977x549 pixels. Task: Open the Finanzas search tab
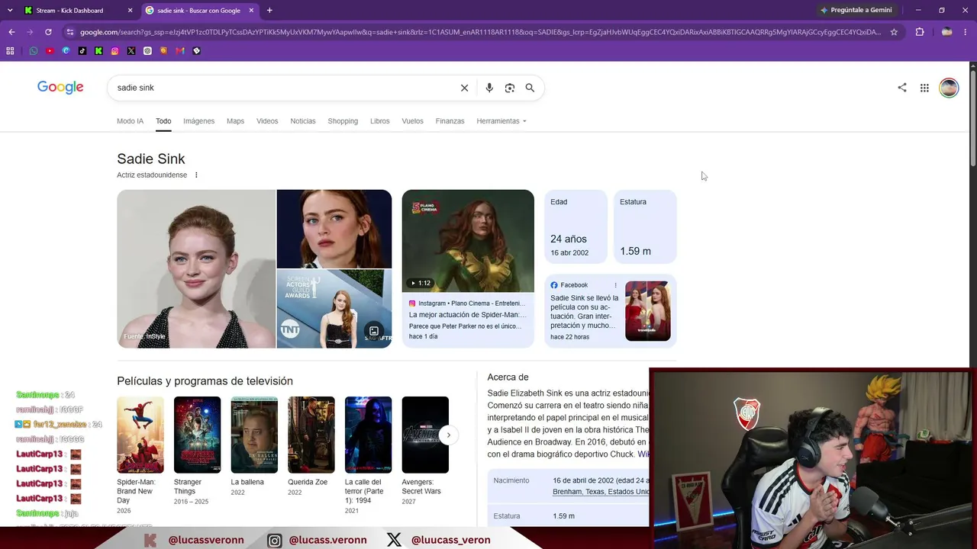pos(450,121)
